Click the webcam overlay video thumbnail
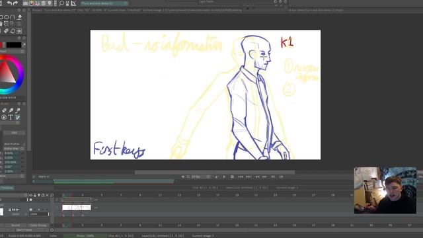The width and height of the screenshot is (423, 238). [x=385, y=190]
